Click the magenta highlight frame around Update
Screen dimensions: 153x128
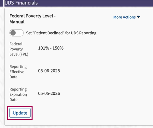coord(20,107)
